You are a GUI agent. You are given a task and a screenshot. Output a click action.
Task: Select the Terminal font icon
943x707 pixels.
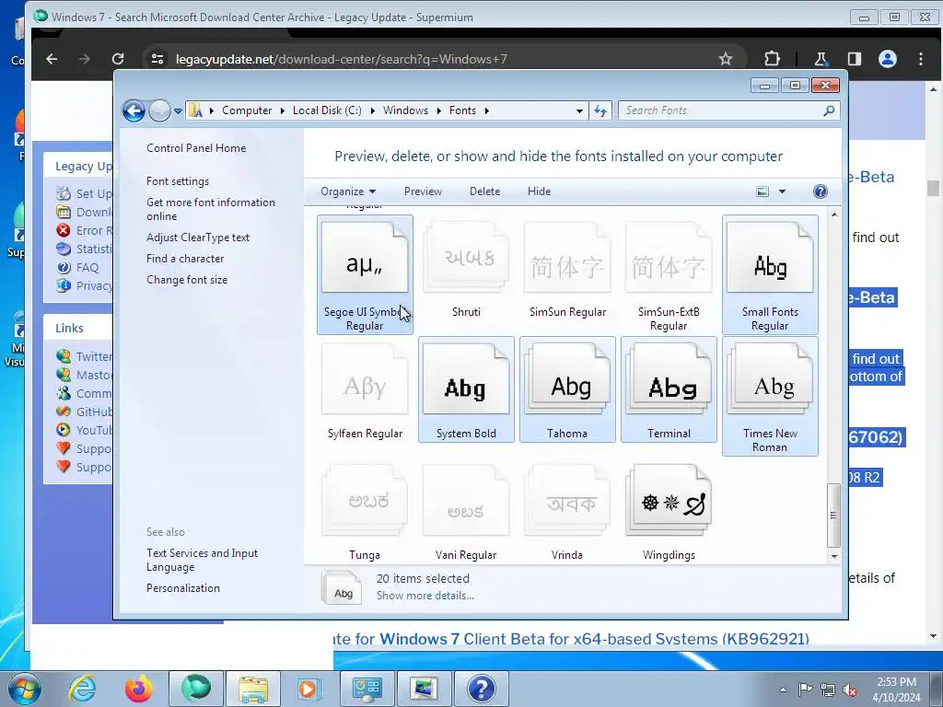point(669,389)
